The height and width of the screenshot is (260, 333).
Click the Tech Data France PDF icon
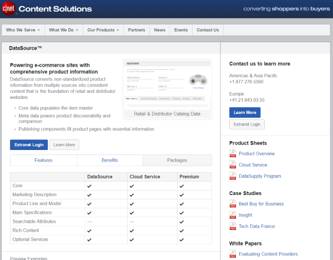coord(233,226)
